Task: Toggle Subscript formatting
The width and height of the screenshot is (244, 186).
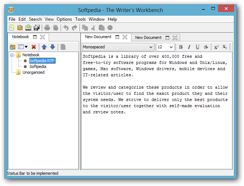Action: coord(225,47)
